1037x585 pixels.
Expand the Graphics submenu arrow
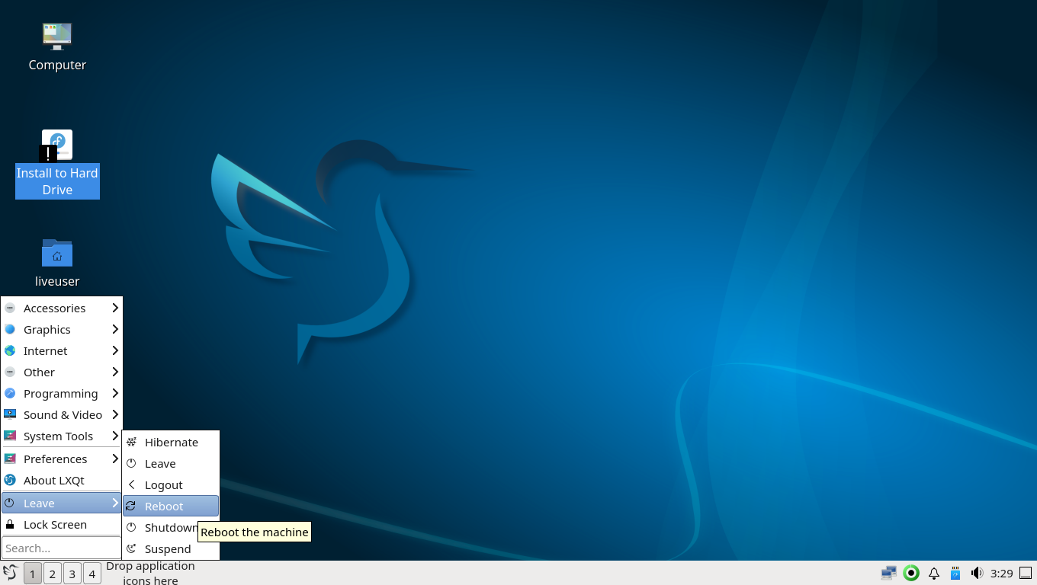coord(115,329)
